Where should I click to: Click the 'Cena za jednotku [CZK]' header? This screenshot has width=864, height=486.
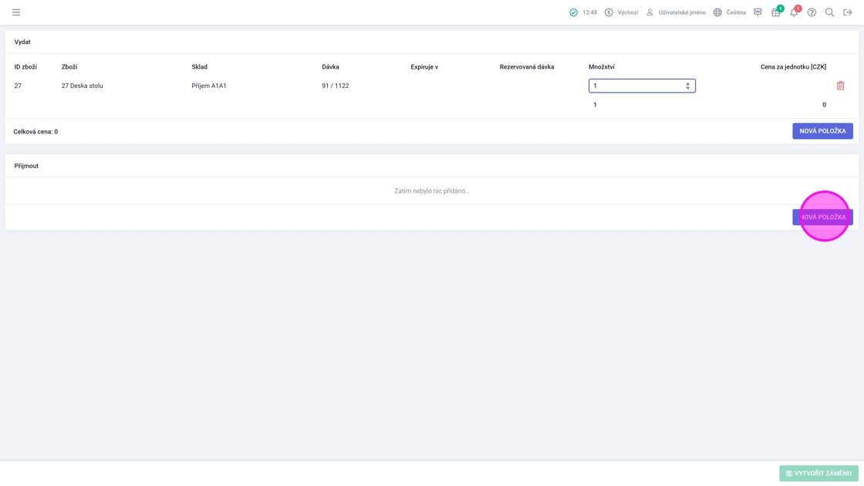(793, 66)
